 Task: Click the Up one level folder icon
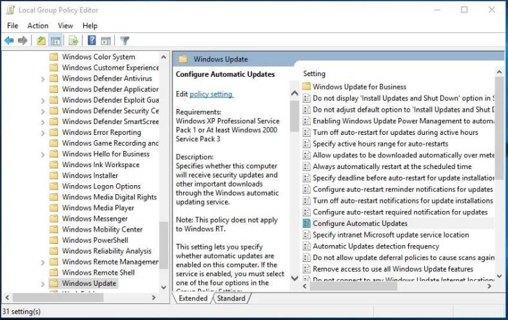pos(41,41)
